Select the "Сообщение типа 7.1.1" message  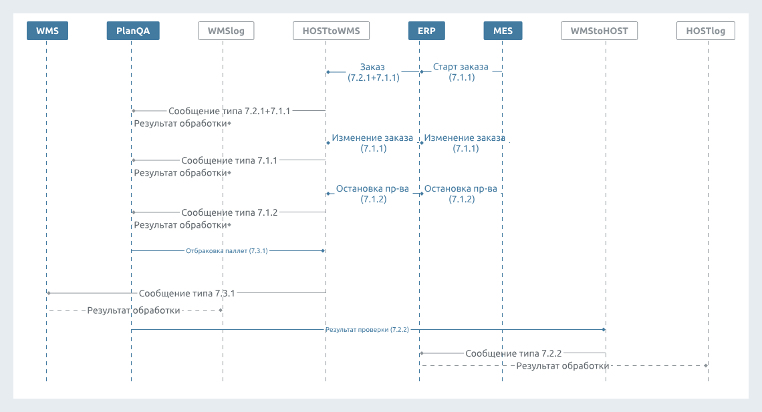(x=229, y=160)
